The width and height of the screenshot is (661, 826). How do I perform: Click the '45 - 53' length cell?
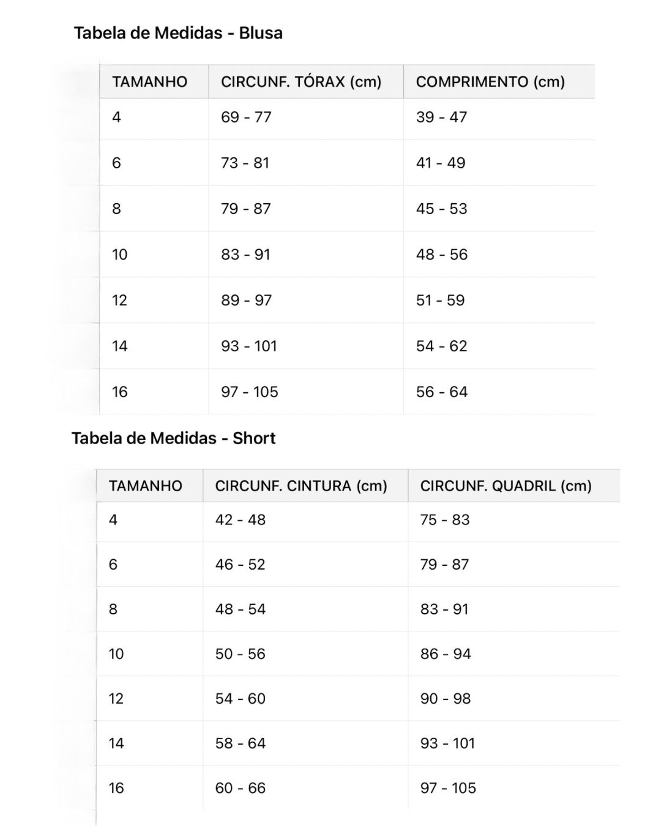[x=441, y=209]
